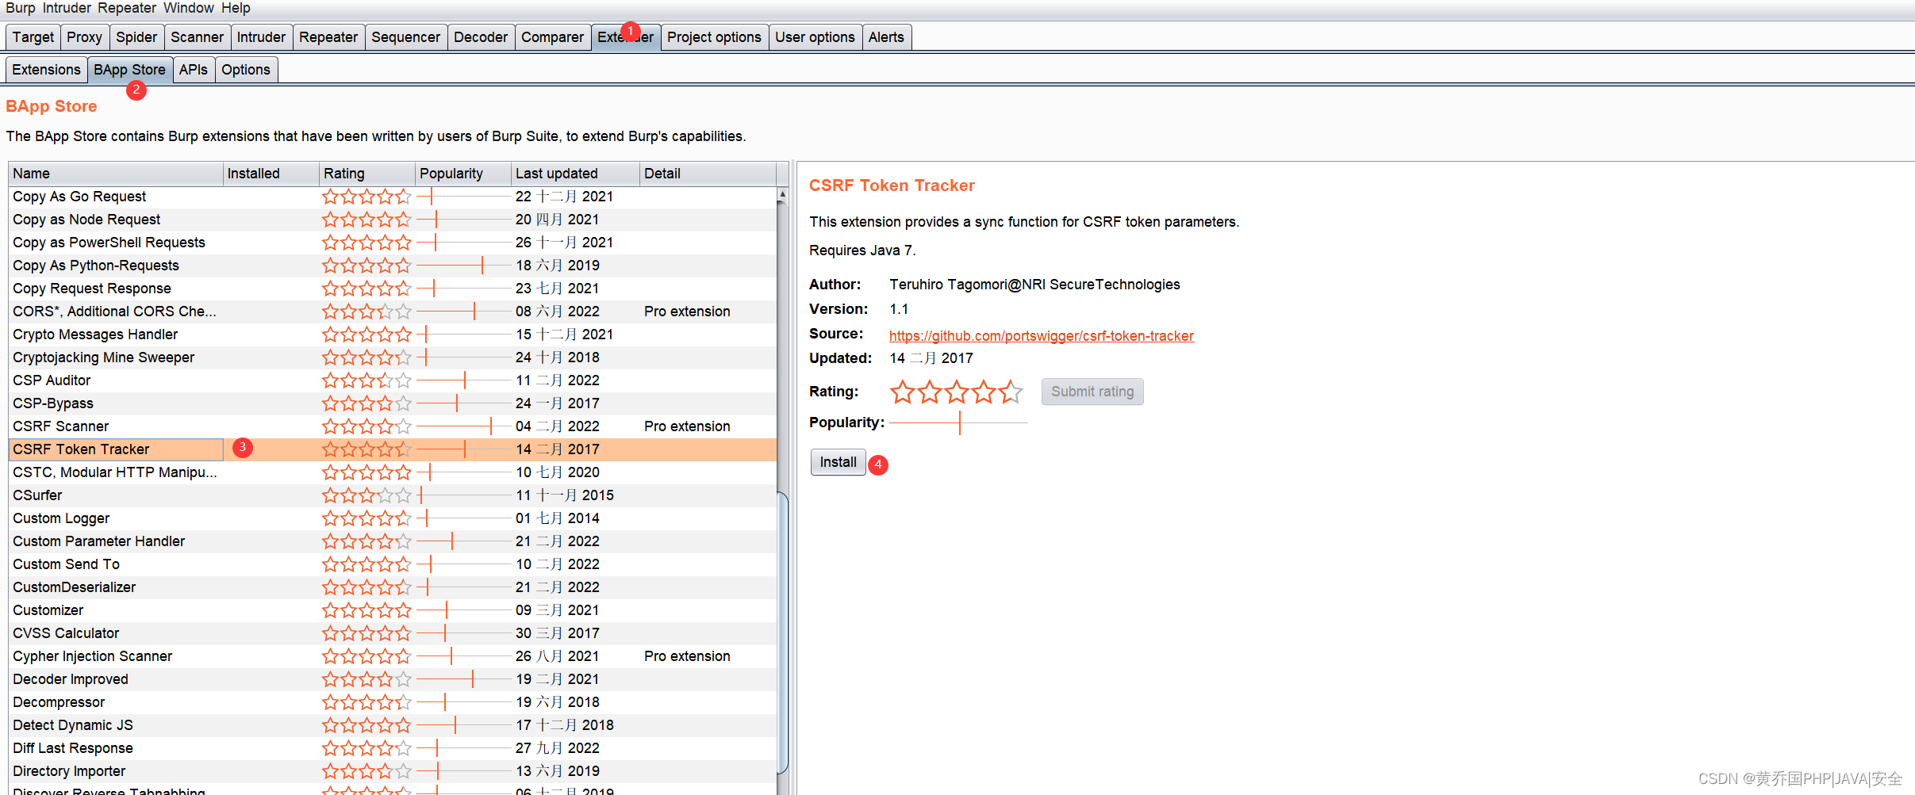
Task: Open the csrf-token-tracker GitHub source link
Action: pyautogui.click(x=1041, y=336)
